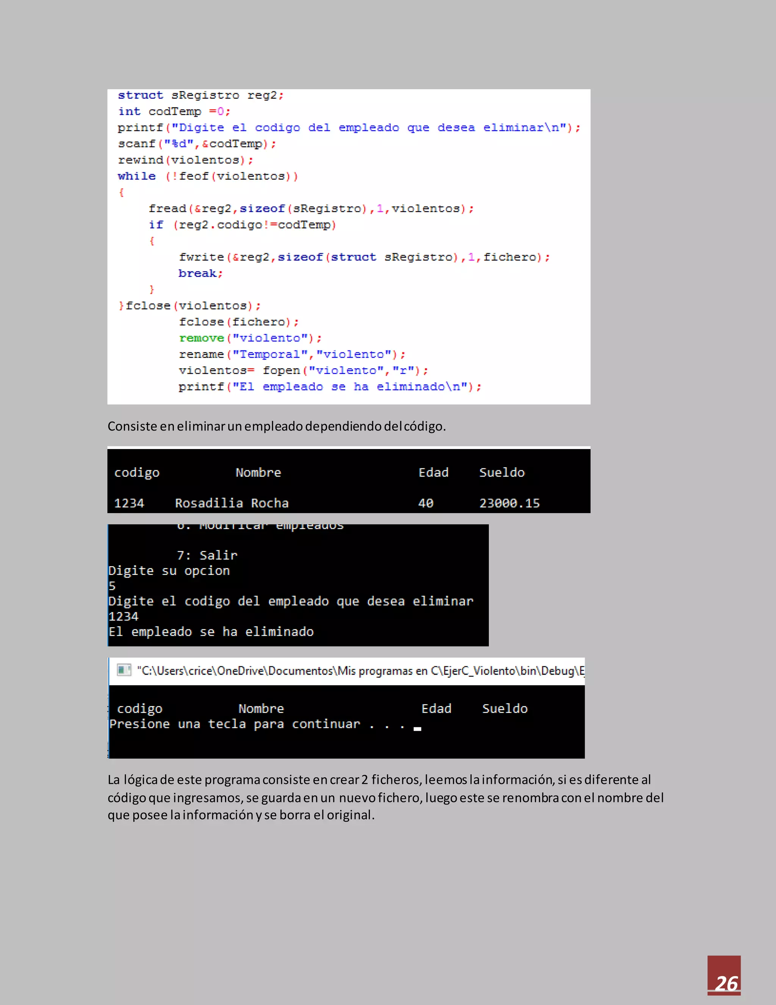
Task: Click 'Digite su opcion' prompt line
Action: coord(169,571)
